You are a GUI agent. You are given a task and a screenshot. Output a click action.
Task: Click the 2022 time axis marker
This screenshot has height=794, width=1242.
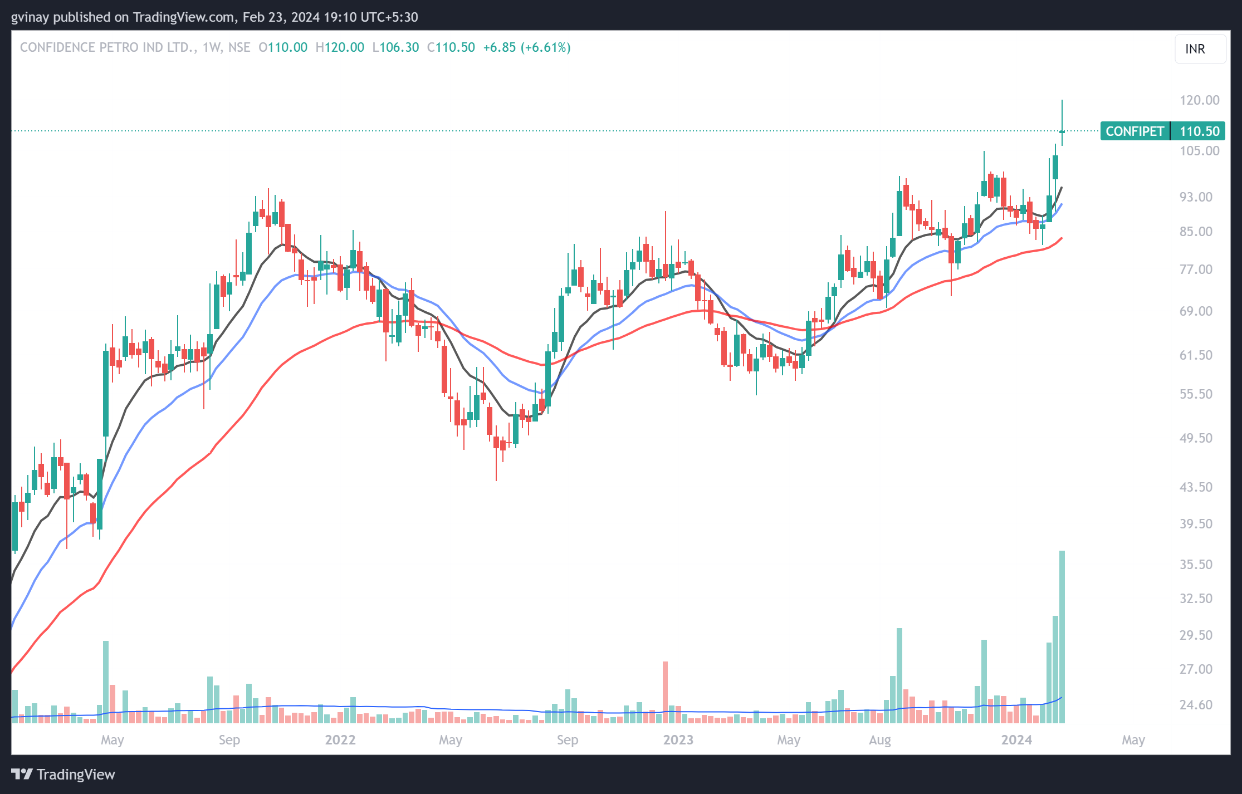point(340,740)
